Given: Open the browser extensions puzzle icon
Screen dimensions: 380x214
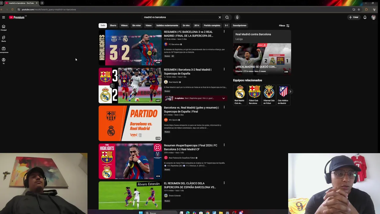Looking at the screenshot, I should [x=366, y=10].
